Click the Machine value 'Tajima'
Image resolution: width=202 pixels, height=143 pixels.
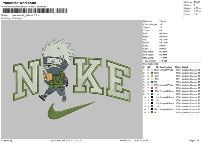[x=163, y=21]
